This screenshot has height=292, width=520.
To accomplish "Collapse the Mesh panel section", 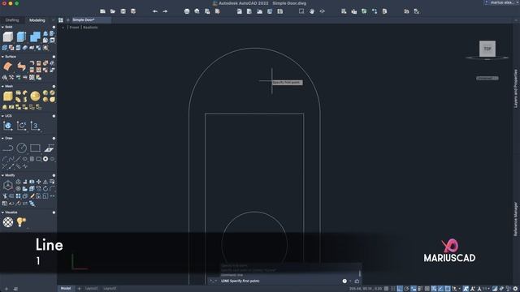I will click(2, 87).
